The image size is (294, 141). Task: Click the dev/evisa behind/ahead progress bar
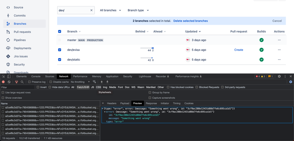(x=147, y=48)
